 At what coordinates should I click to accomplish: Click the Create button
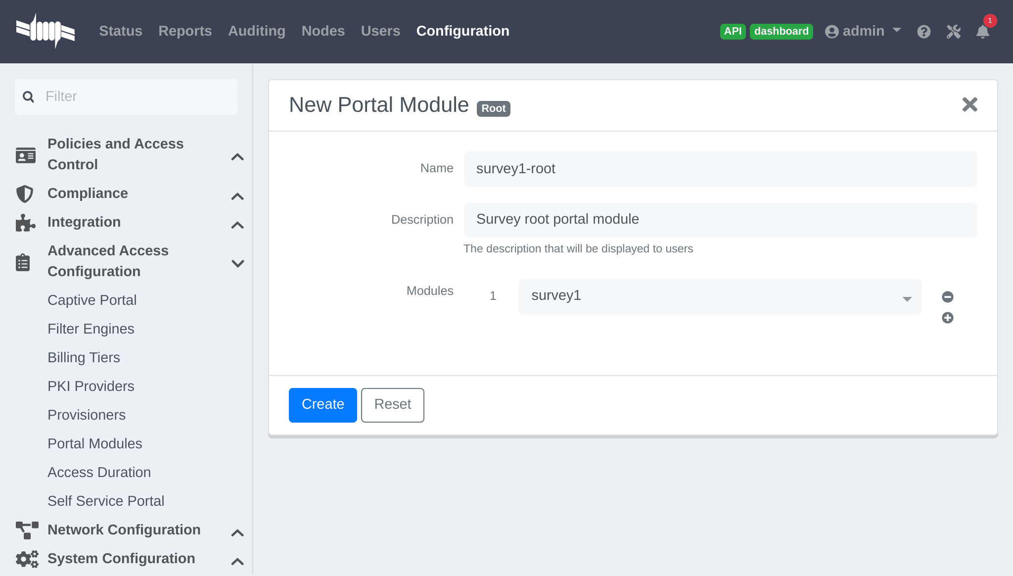pos(322,405)
